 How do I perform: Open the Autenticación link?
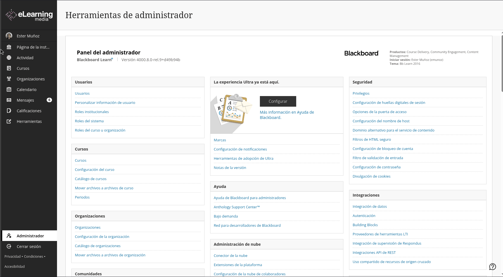click(364, 216)
